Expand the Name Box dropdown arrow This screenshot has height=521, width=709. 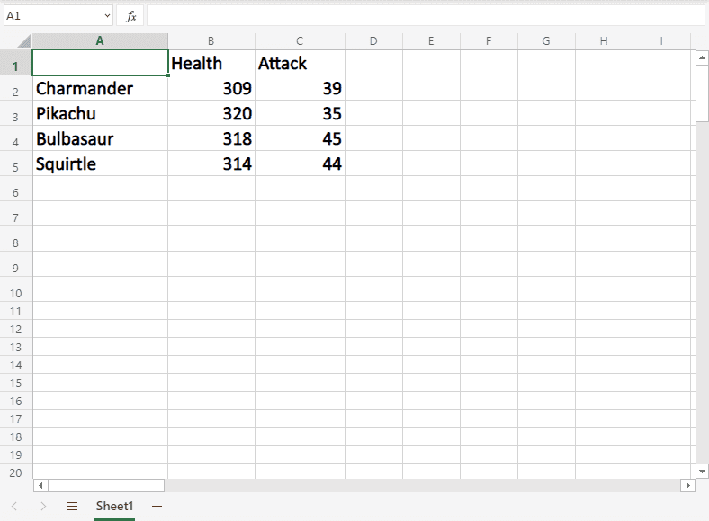[x=107, y=16]
